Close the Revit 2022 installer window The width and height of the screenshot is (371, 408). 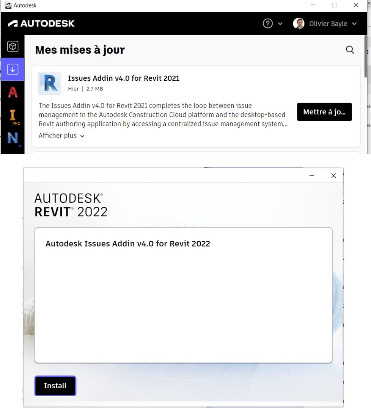[x=333, y=176]
